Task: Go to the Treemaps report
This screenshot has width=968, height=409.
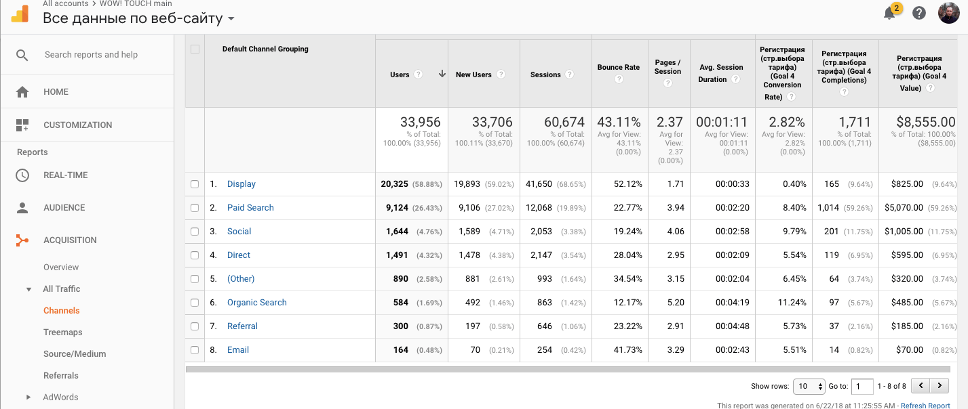Action: point(63,332)
